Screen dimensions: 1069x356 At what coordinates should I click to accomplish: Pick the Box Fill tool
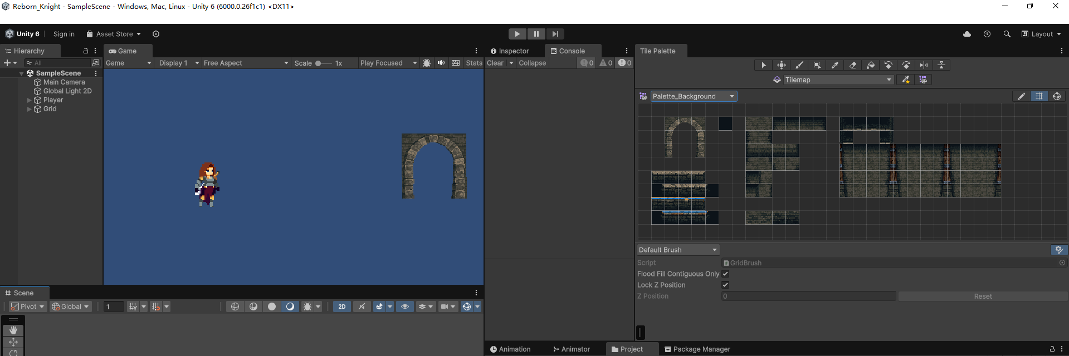coord(817,65)
